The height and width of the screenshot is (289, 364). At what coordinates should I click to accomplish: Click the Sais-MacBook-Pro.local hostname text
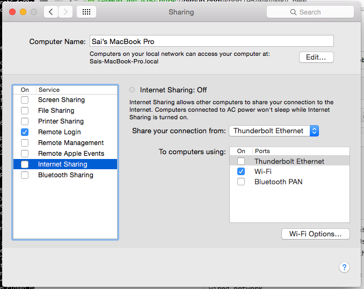[x=124, y=61]
